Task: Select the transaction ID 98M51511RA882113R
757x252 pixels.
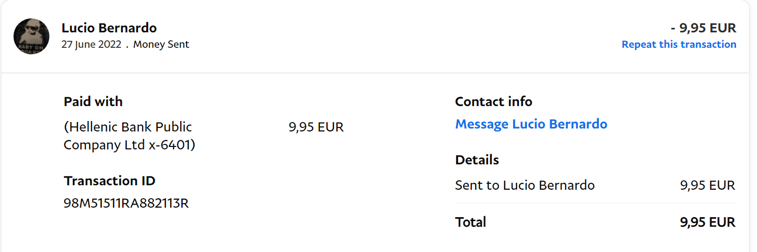Action: [x=126, y=203]
